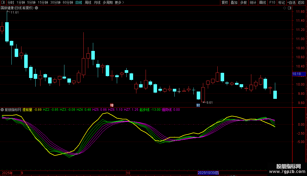Open 多周期 multi-period view
The width and height of the screenshot is (307, 176).
pyautogui.click(x=108, y=2)
